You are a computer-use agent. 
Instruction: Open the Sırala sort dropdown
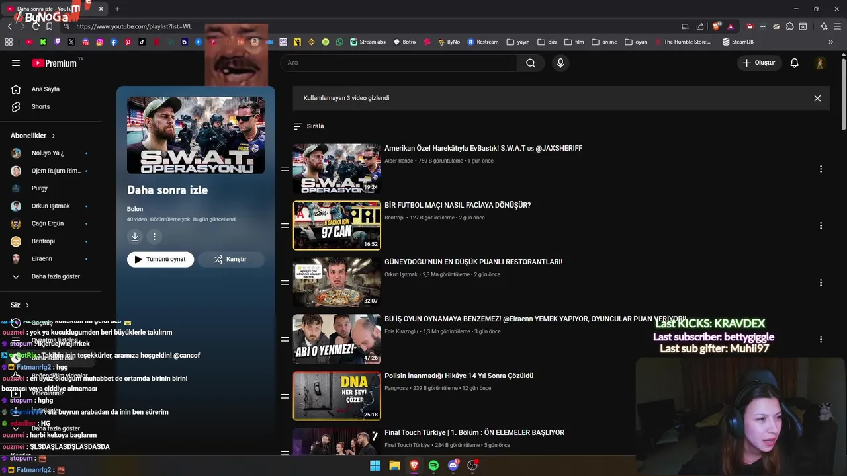pyautogui.click(x=309, y=126)
